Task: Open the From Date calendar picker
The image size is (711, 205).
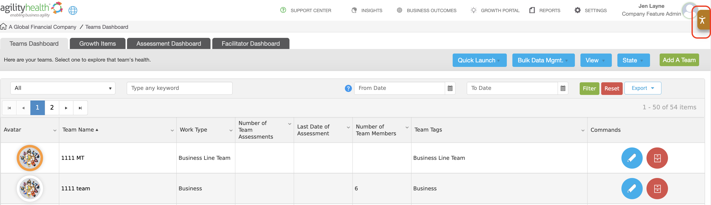Action: [450, 88]
